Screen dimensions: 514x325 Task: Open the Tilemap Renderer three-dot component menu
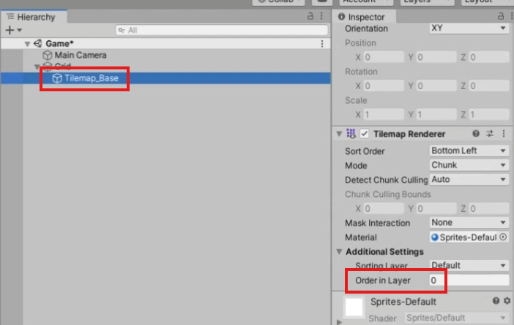[504, 134]
